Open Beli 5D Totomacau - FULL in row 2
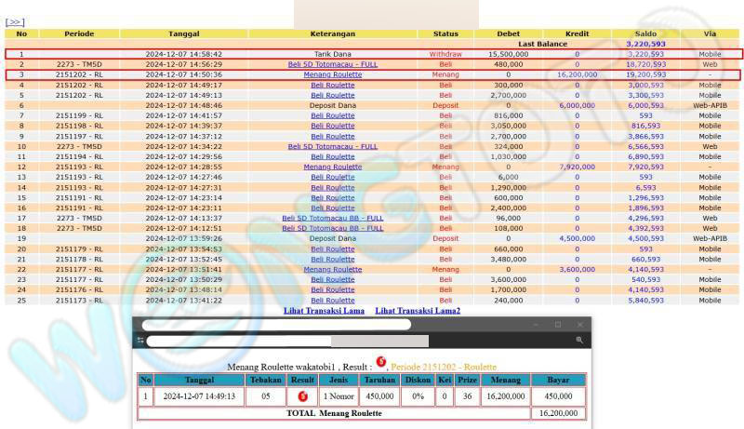Image resolution: width=744 pixels, height=429 pixels. coord(333,64)
